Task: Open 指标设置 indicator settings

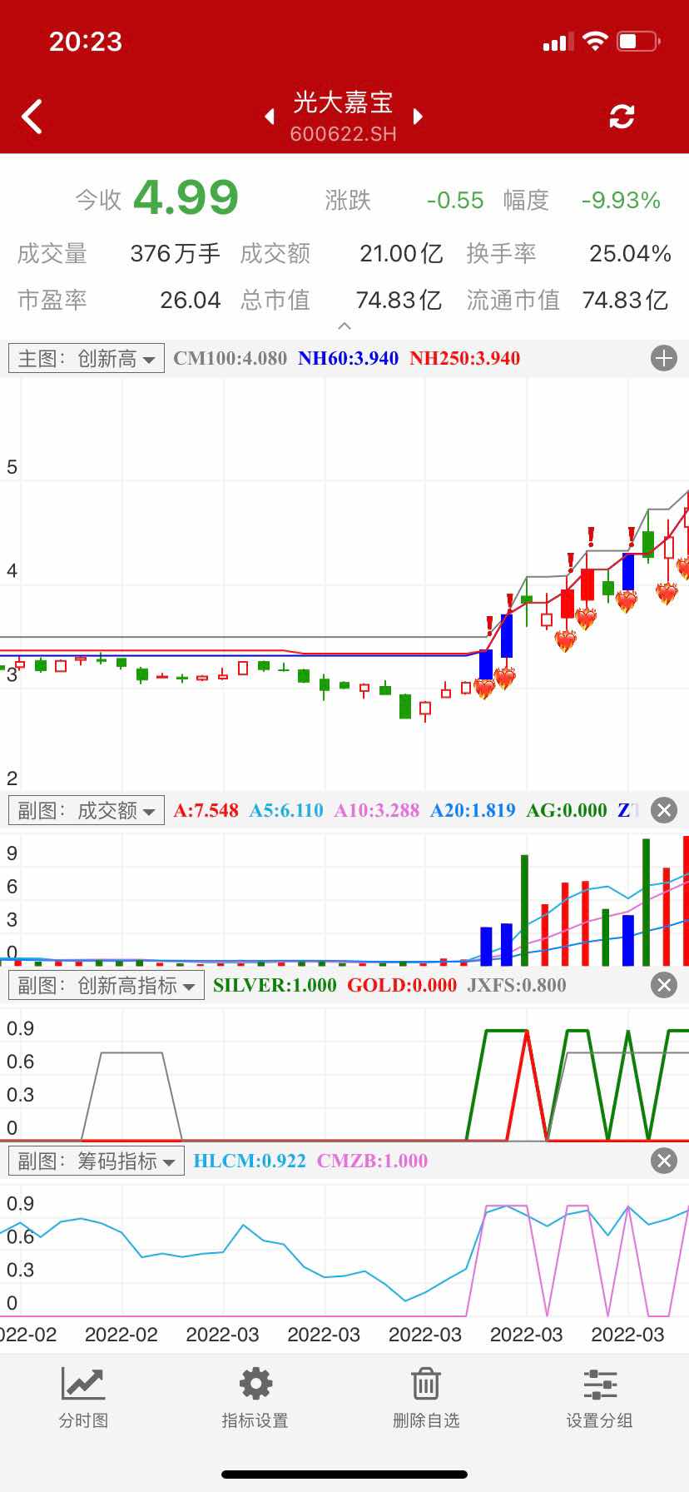Action: click(255, 1399)
